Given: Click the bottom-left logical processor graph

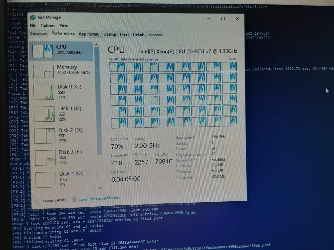Looking at the screenshot, I should pyautogui.click(x=119, y=123).
